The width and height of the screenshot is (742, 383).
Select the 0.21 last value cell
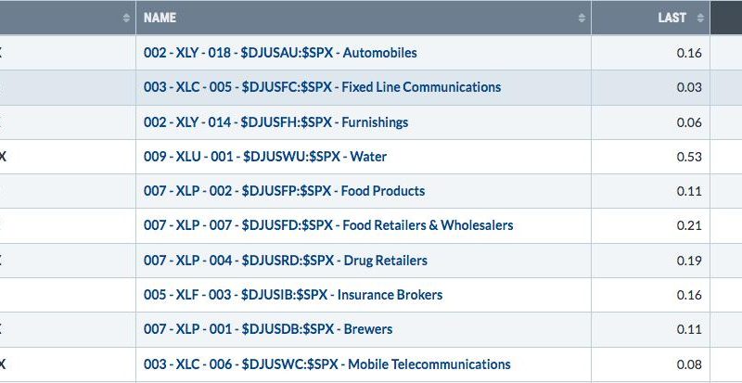click(689, 225)
